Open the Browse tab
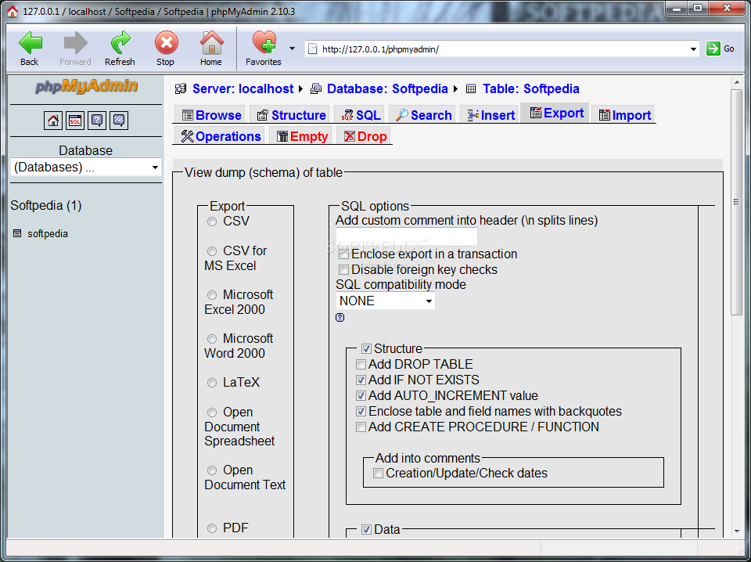The width and height of the screenshot is (751, 562). click(x=210, y=115)
